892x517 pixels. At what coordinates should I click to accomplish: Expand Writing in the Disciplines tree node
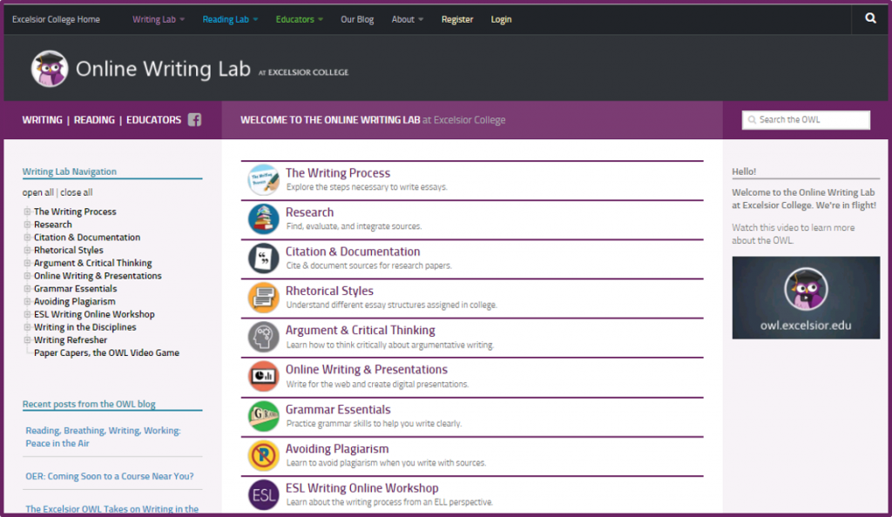(x=27, y=327)
